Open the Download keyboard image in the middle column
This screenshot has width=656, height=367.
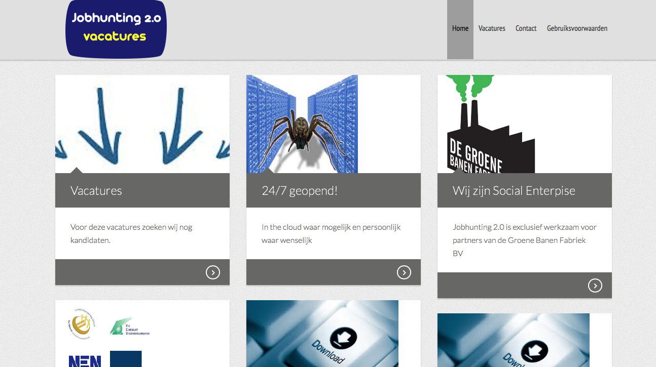(322, 334)
